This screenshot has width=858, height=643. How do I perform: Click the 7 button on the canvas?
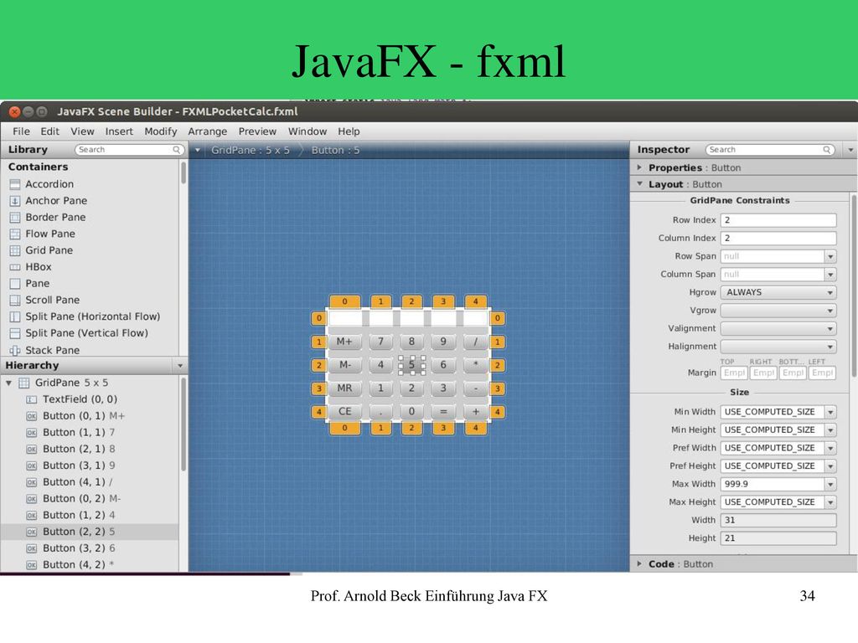pos(381,342)
